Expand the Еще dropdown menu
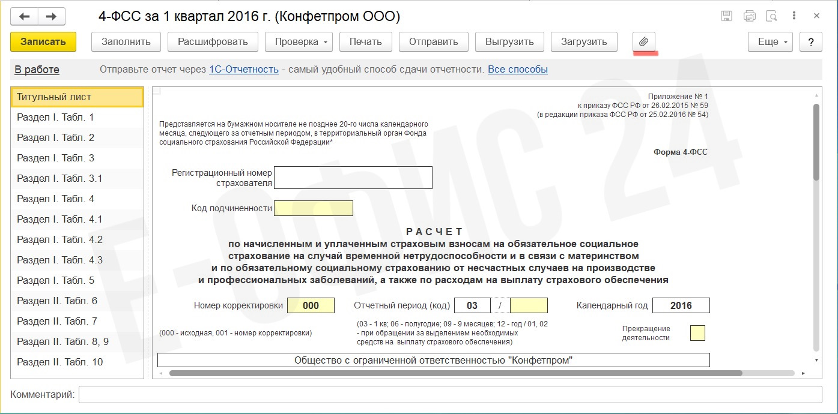838x414 pixels. coord(770,42)
